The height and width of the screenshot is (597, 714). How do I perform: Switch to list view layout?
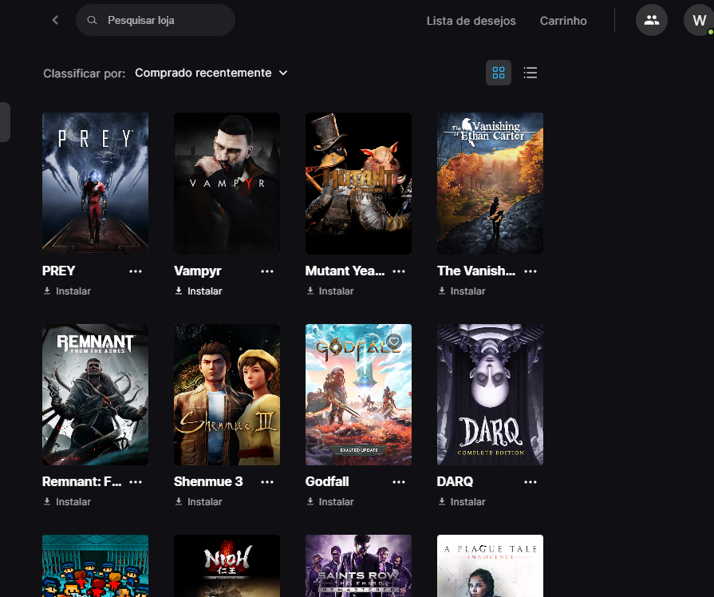point(531,73)
